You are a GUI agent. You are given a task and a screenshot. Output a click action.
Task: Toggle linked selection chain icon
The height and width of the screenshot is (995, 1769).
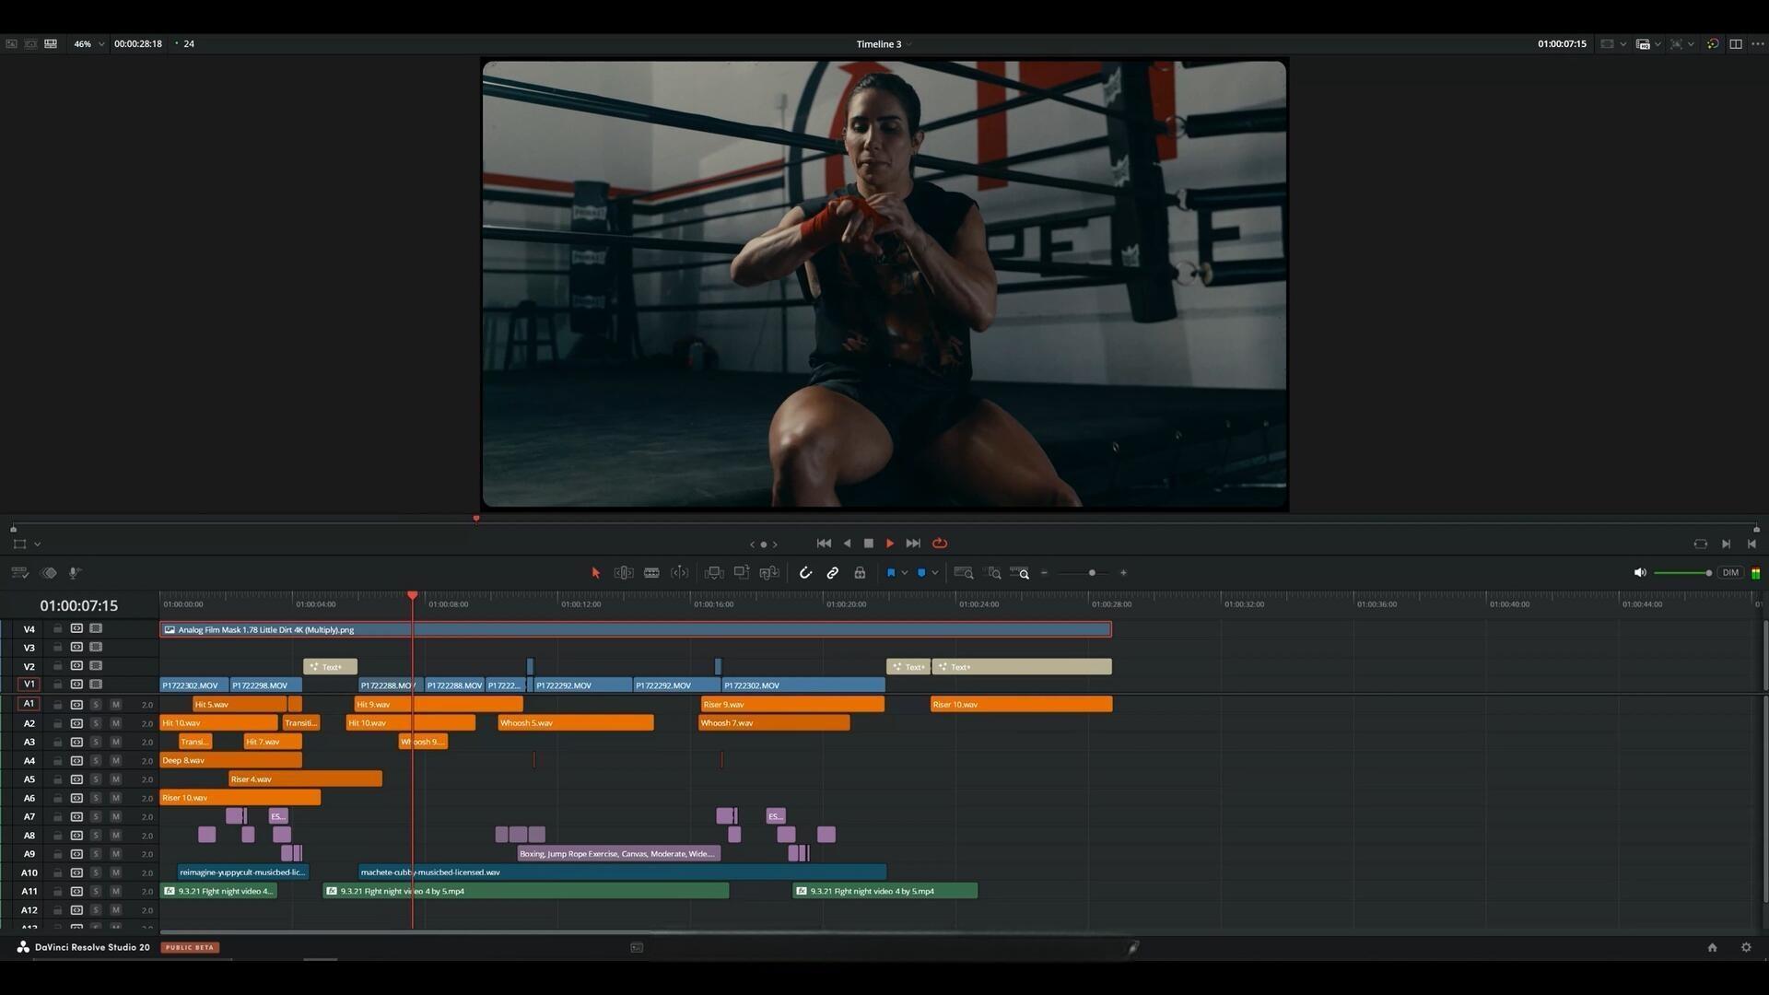pos(833,573)
